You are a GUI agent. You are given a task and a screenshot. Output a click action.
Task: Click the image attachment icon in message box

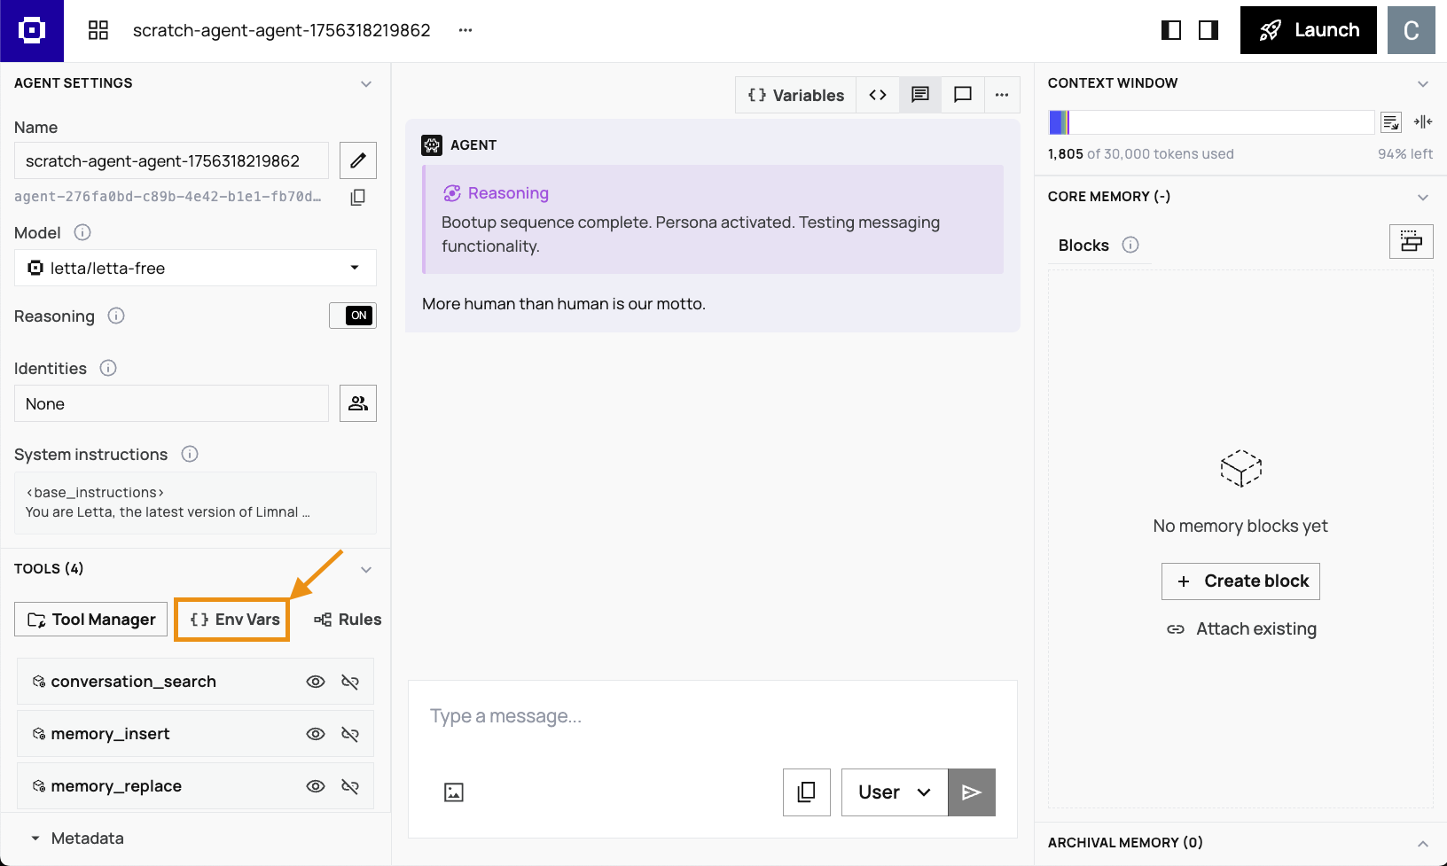pos(454,792)
